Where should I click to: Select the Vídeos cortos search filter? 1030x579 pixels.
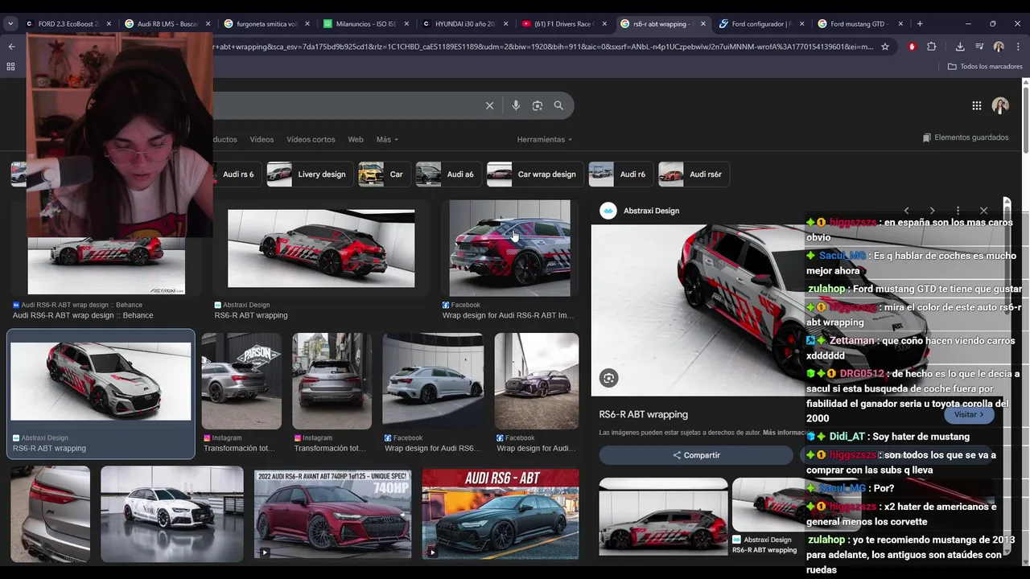tap(311, 139)
